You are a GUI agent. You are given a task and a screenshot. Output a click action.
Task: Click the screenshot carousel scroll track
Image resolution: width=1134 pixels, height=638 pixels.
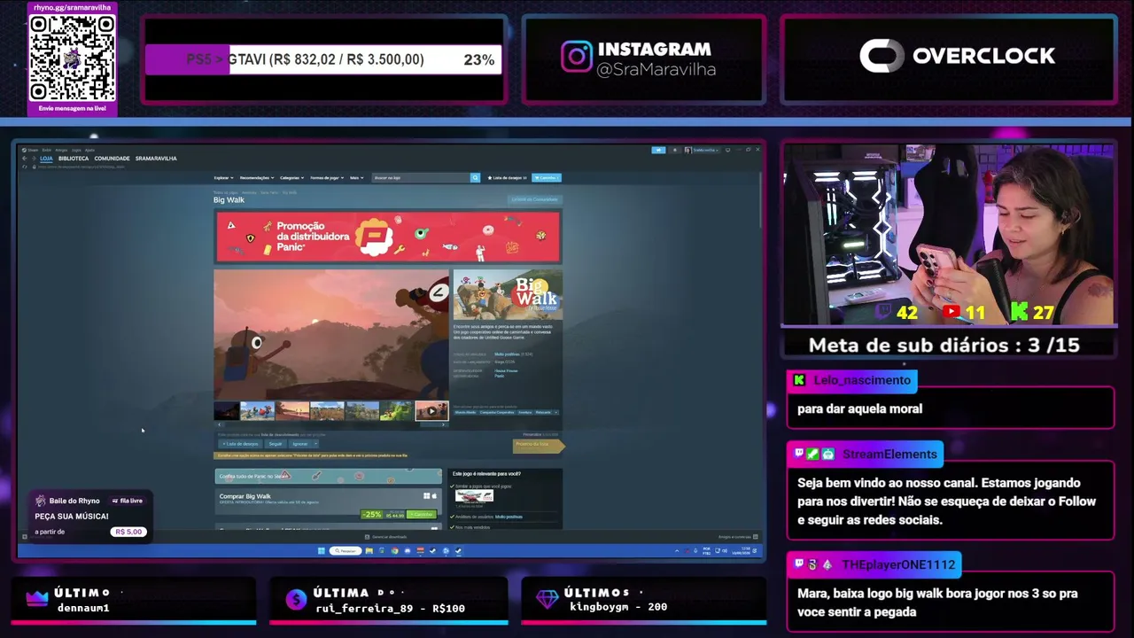pyautogui.click(x=330, y=424)
